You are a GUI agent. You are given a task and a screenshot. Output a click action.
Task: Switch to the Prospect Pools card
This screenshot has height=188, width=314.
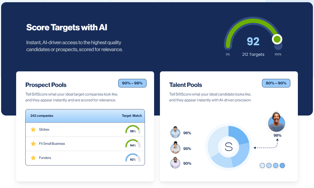46,85
